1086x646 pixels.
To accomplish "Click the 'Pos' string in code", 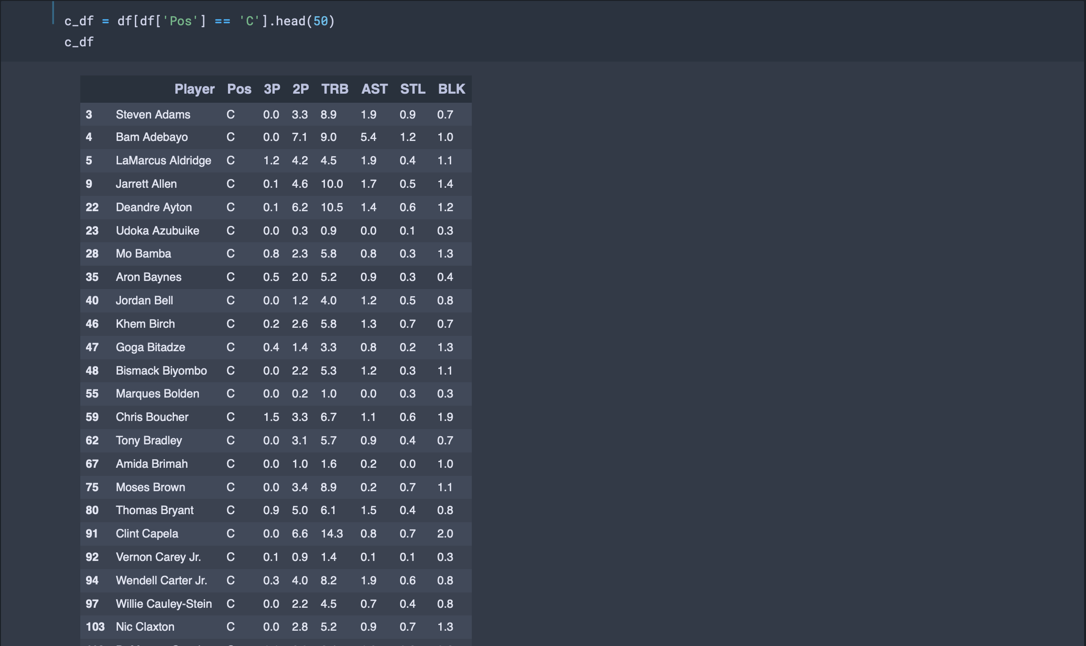I will coord(180,21).
